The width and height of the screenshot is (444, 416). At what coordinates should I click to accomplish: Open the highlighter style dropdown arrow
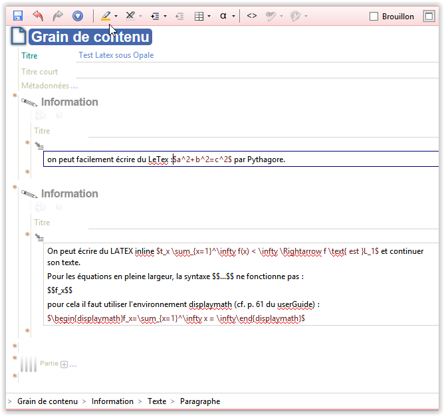pyautogui.click(x=116, y=16)
